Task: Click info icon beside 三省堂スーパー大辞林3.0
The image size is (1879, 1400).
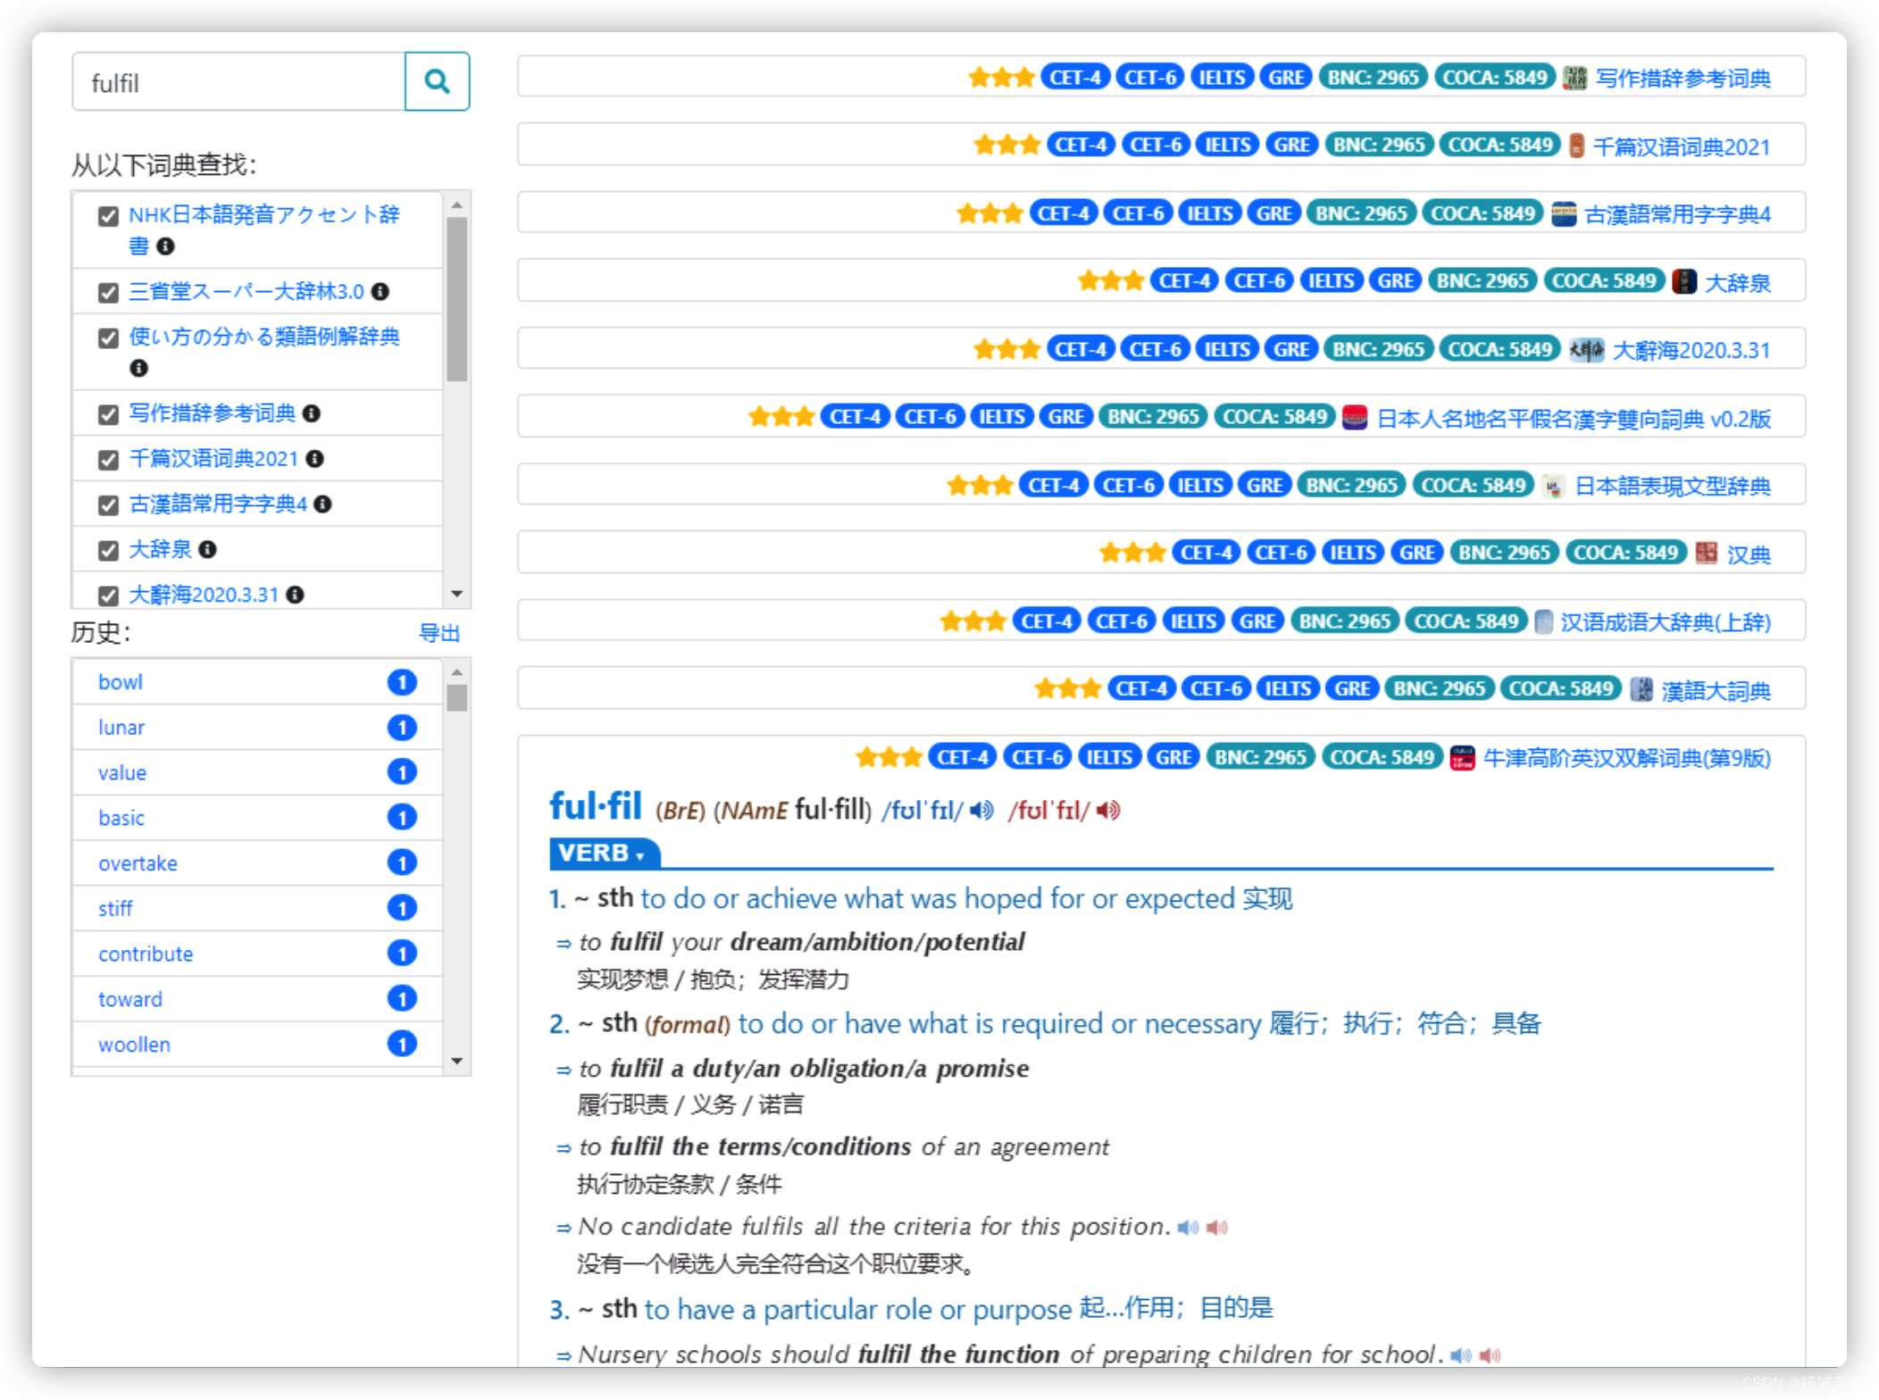Action: pyautogui.click(x=380, y=292)
